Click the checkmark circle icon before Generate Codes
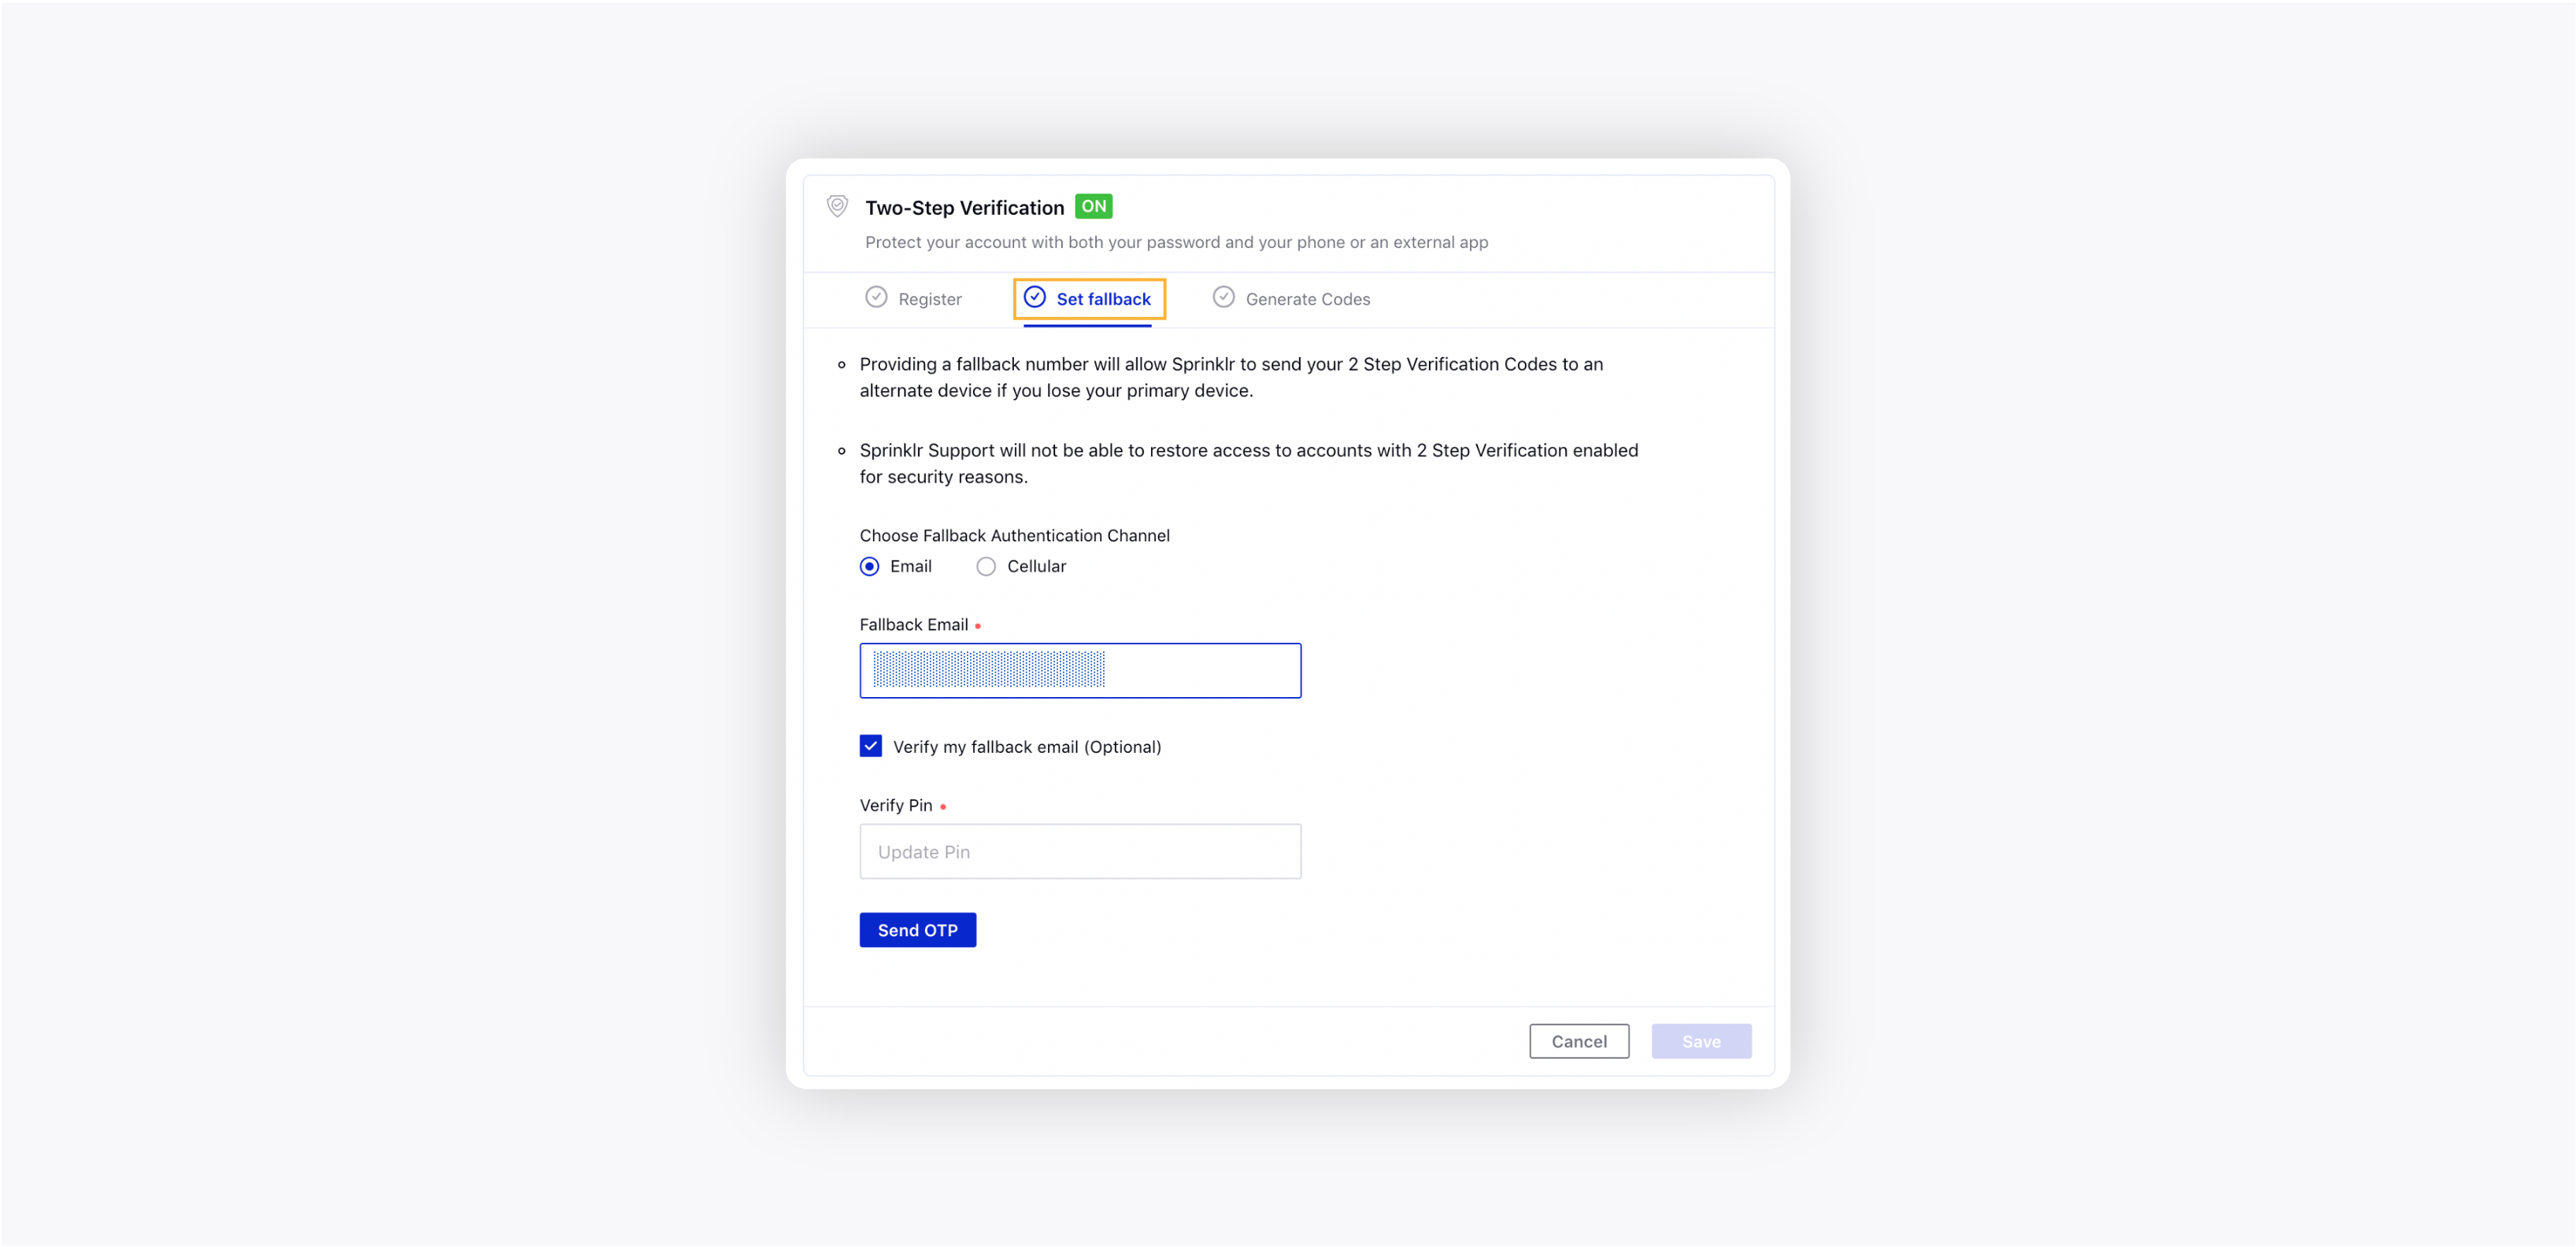 tap(1223, 297)
